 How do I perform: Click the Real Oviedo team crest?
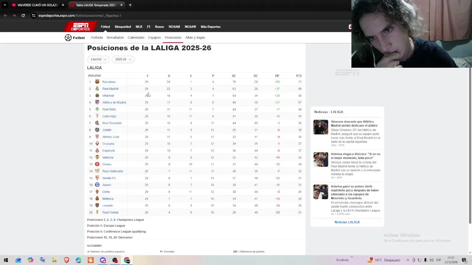[97, 212]
